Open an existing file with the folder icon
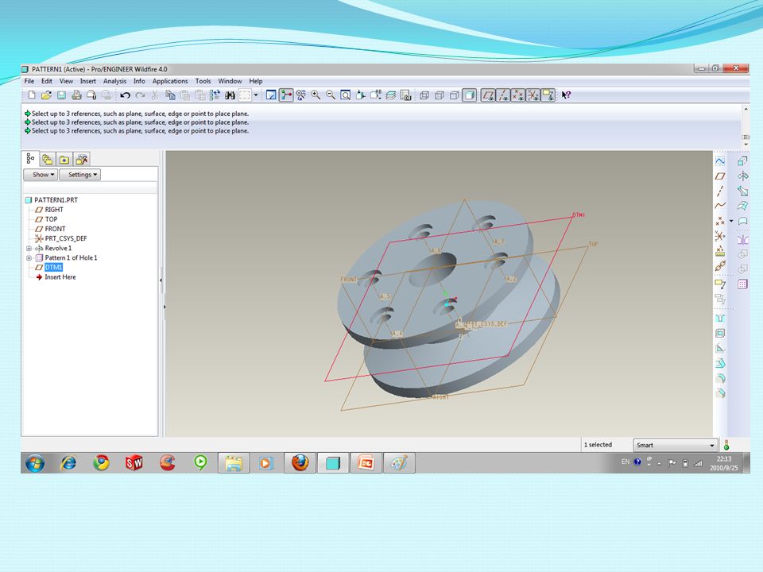The image size is (763, 572). pos(46,95)
